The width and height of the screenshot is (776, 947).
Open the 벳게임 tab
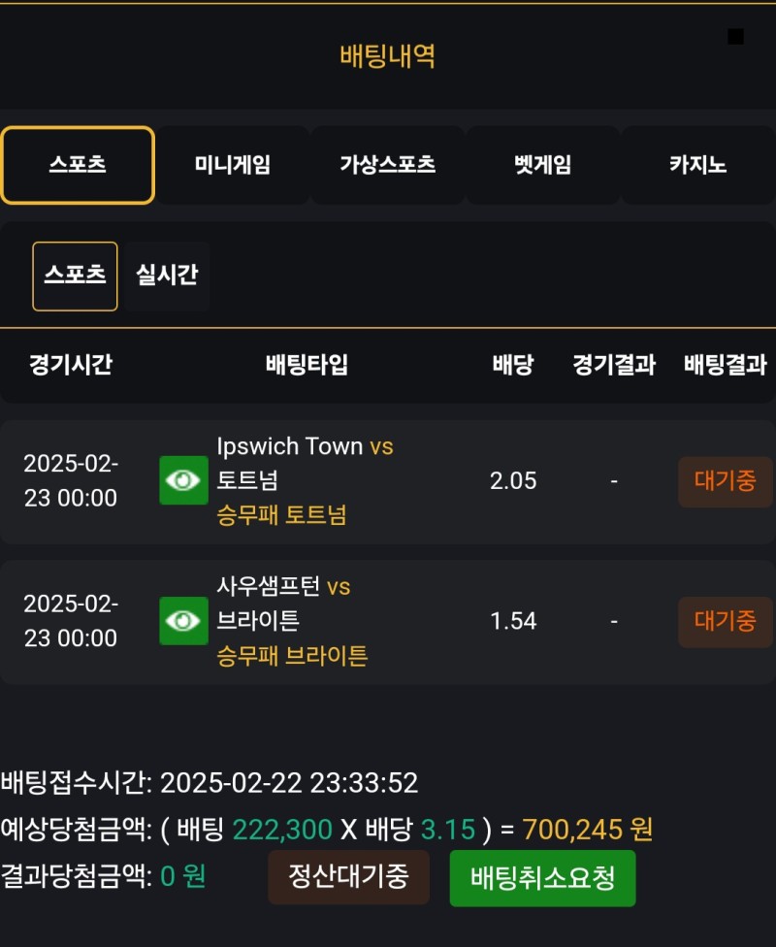tap(543, 165)
